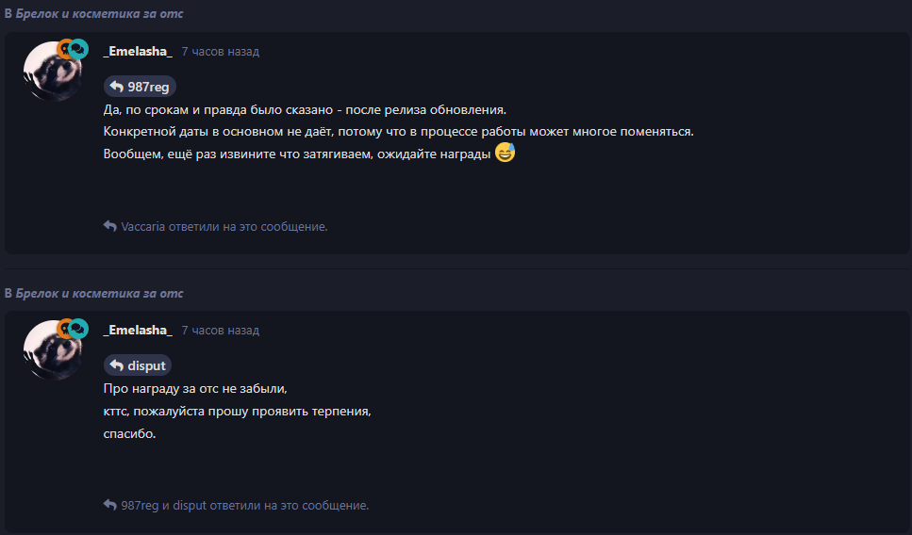Open Vaccaria's reply link

[x=143, y=227]
